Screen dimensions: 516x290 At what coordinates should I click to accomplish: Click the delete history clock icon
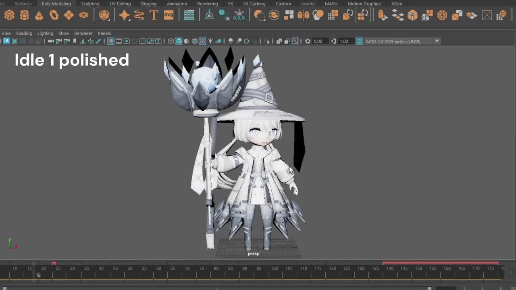tap(224, 15)
